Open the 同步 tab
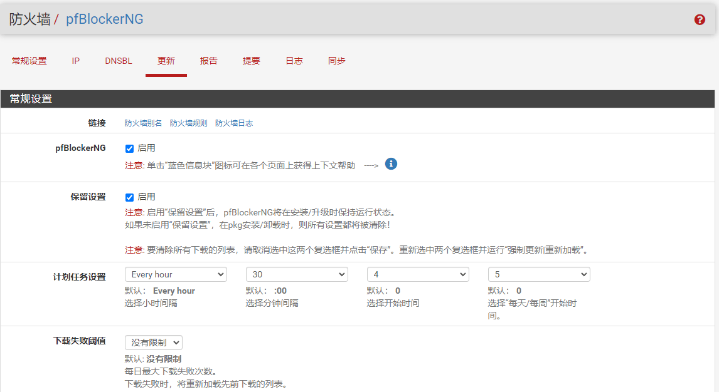 click(x=337, y=61)
